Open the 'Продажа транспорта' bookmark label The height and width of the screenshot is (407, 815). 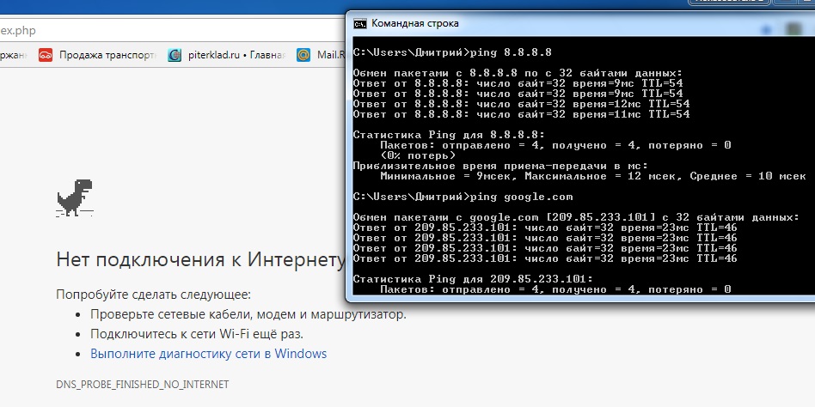[107, 55]
